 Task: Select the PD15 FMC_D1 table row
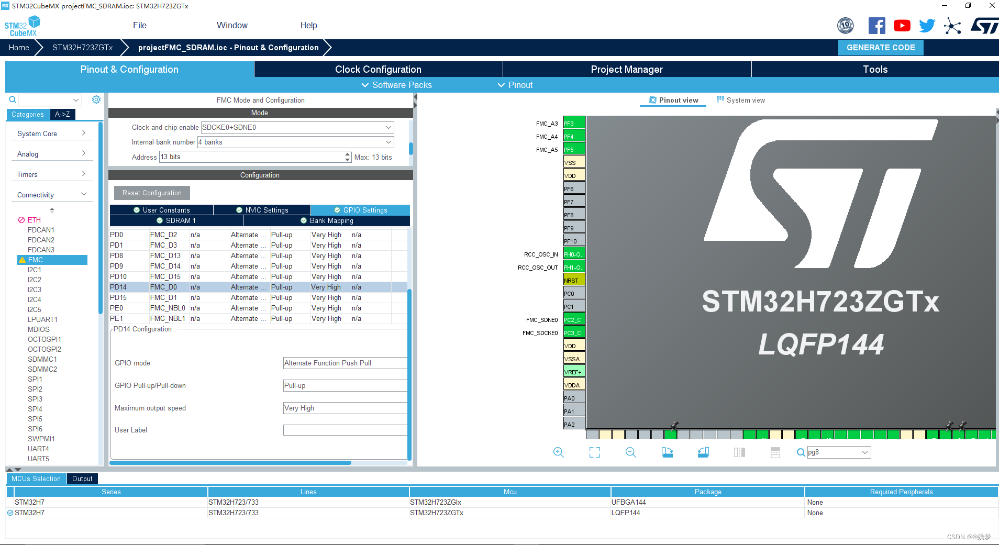[258, 297]
